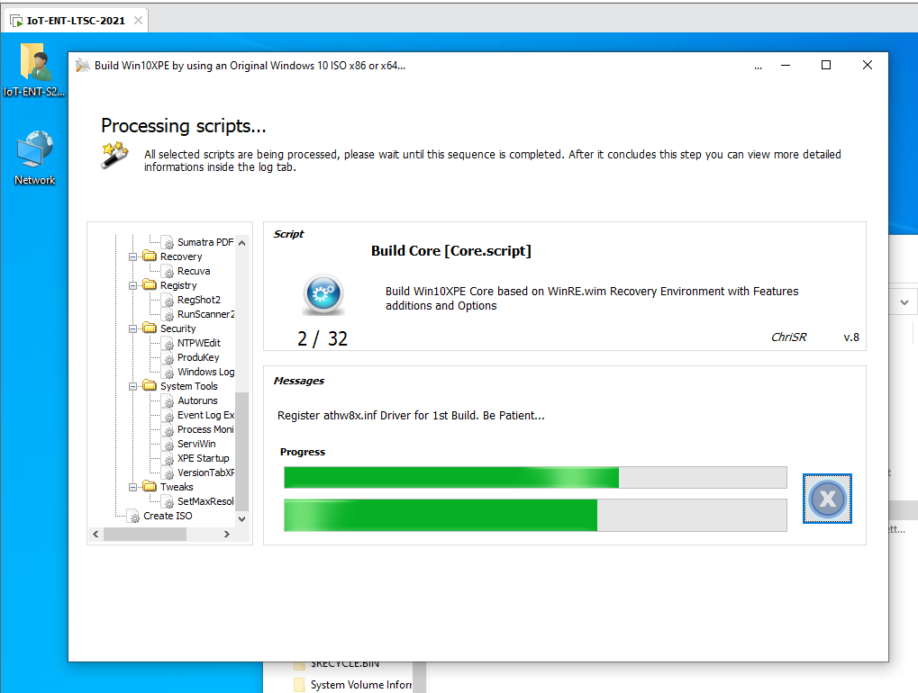Click the Security folder icon

(x=150, y=328)
